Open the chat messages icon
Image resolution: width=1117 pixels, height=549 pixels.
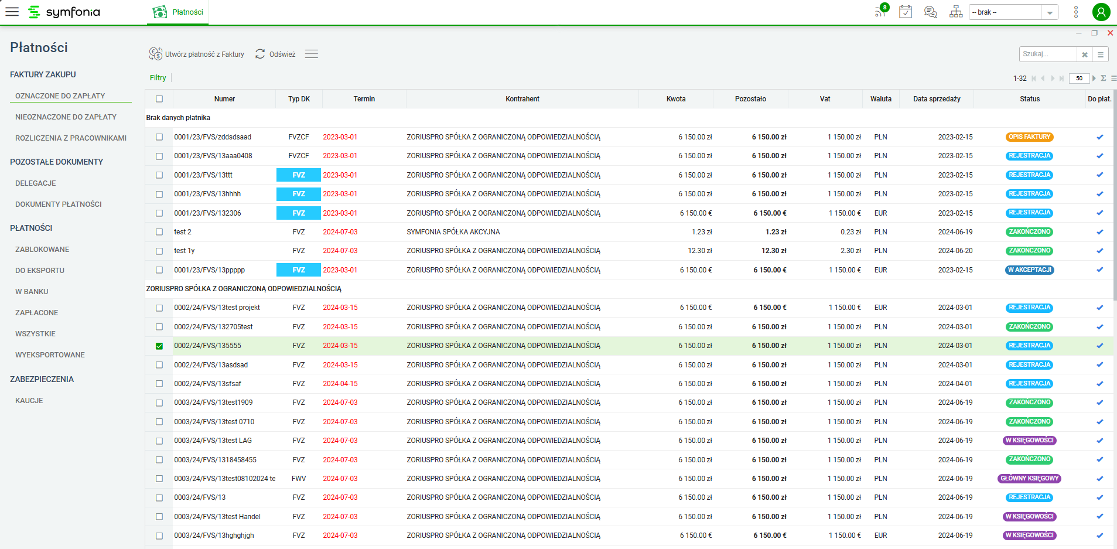coord(930,12)
